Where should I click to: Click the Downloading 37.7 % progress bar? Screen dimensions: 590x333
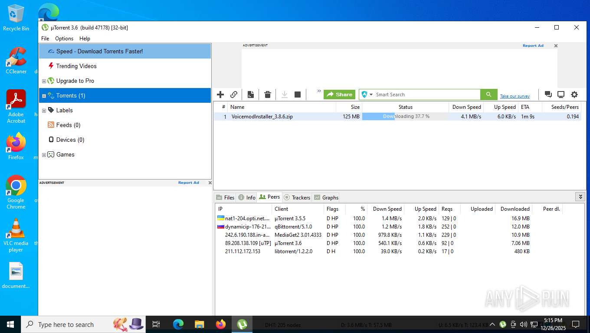(x=406, y=117)
